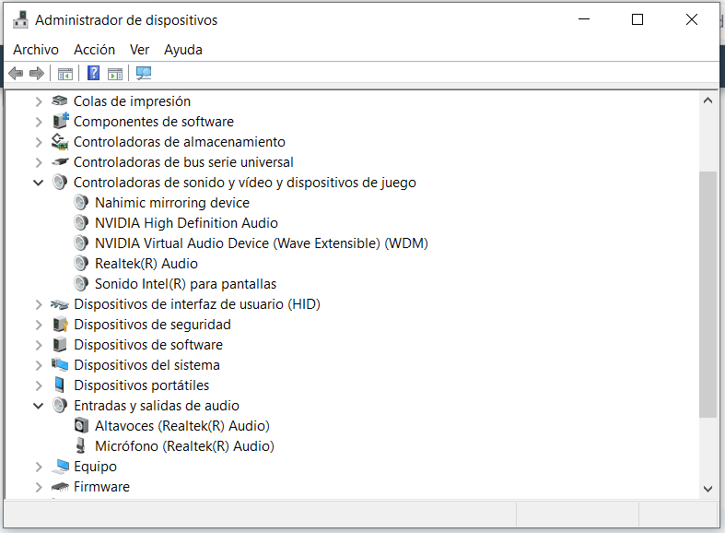Select the Dispositivos del sistema label
The height and width of the screenshot is (533, 725).
click(146, 365)
